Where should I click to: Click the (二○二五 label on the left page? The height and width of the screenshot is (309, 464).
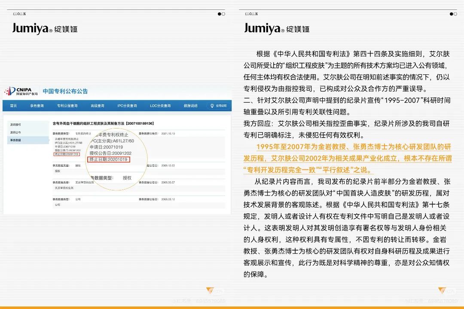19,14
